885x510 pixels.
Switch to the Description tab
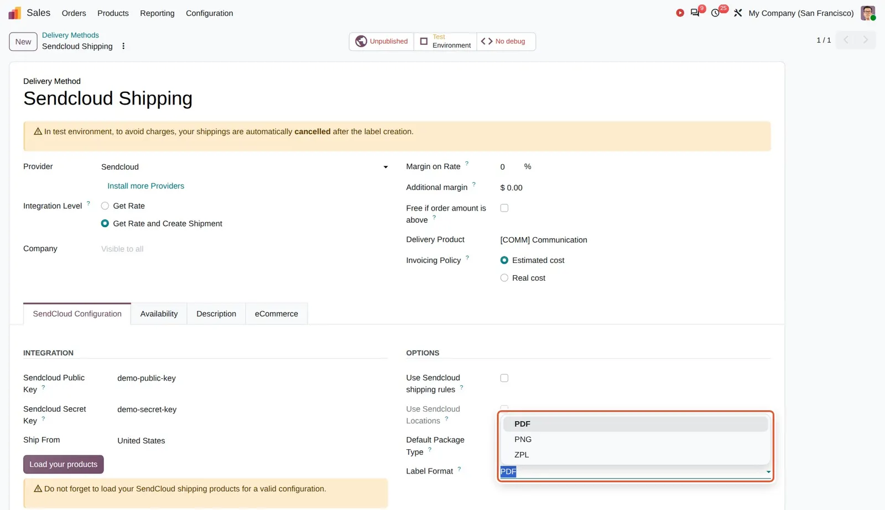click(x=216, y=314)
